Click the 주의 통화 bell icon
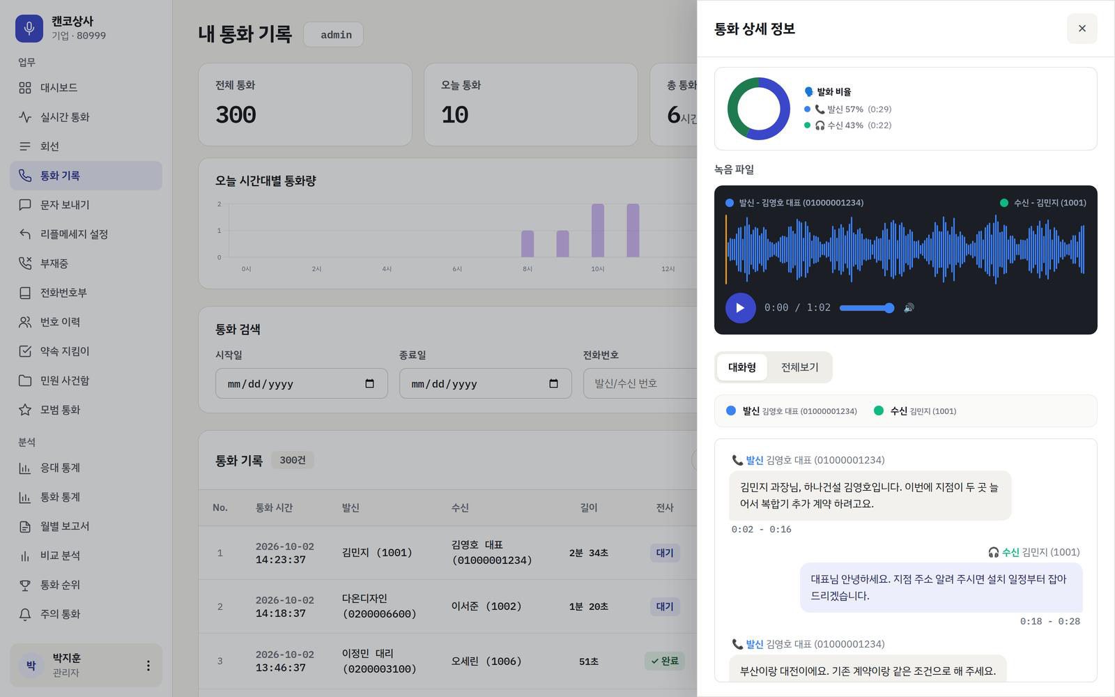 pyautogui.click(x=25, y=614)
